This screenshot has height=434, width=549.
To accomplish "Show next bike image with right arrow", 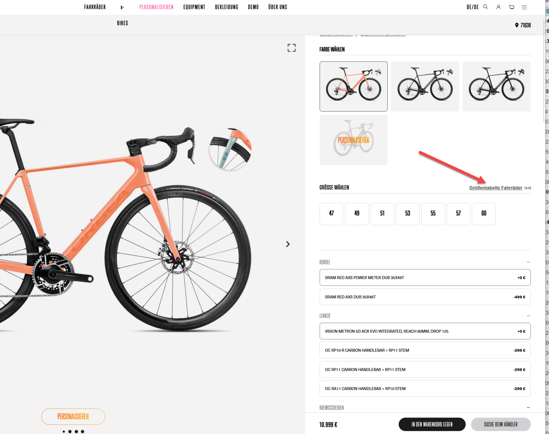I will [x=288, y=244].
